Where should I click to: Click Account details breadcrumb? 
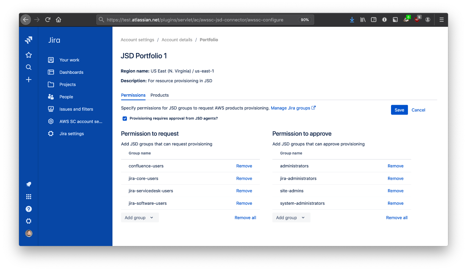pos(177,40)
